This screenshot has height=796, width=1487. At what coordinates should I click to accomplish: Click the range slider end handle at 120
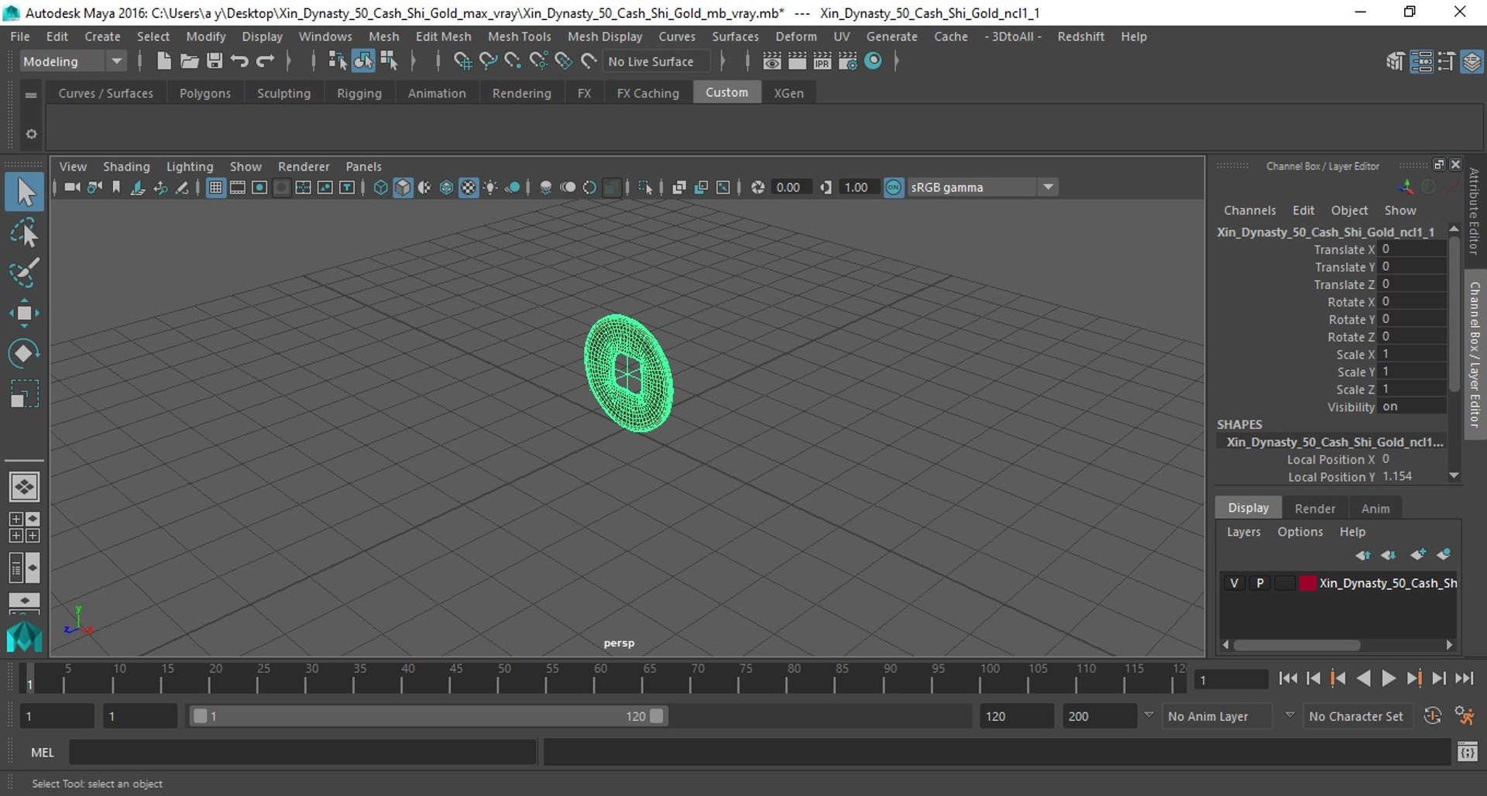(x=657, y=716)
